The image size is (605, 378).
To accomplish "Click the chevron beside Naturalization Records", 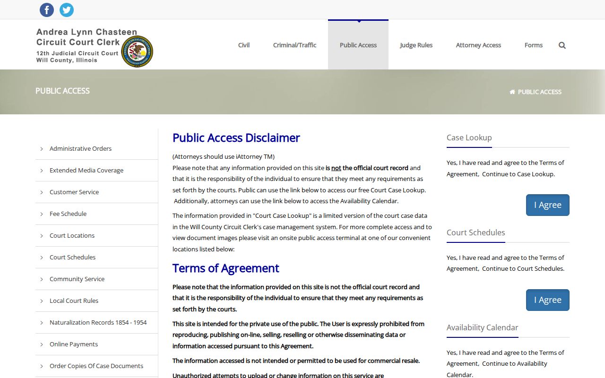I will [x=42, y=323].
